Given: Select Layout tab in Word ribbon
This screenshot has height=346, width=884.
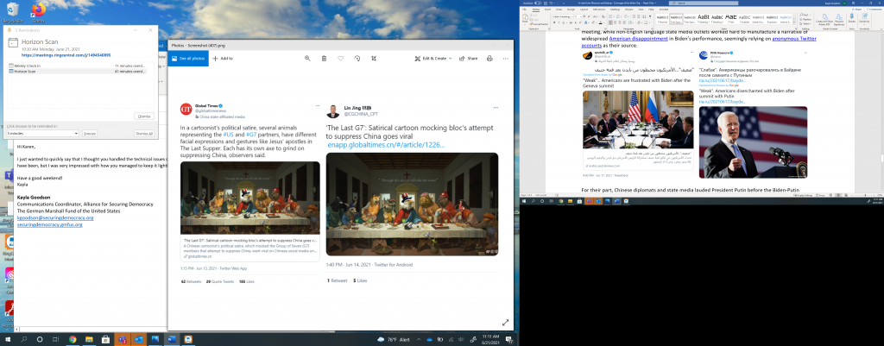Looking at the screenshot, I should pos(584,9).
